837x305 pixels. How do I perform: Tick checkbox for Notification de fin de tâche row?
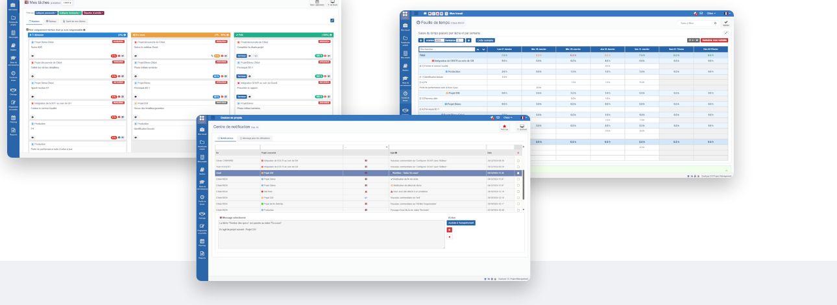518,179
